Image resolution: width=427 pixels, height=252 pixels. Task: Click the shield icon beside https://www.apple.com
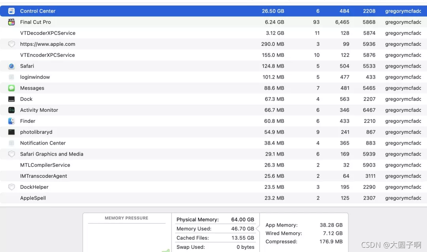click(x=11, y=44)
